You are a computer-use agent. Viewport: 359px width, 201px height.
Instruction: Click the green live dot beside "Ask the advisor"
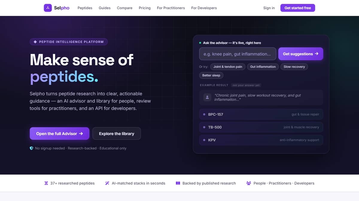click(x=200, y=43)
